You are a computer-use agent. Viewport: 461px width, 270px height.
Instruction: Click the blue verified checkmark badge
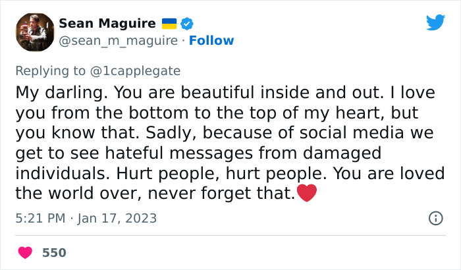188,24
